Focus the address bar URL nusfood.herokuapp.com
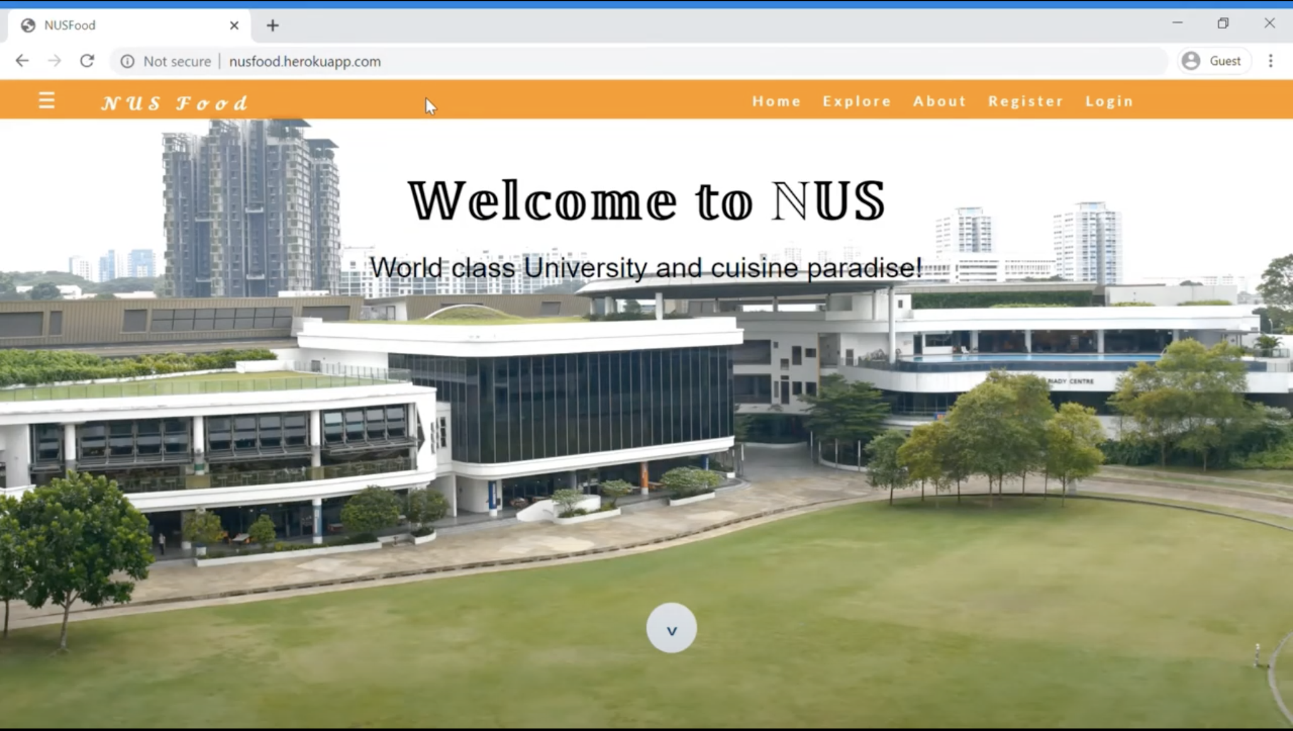1293x731 pixels. [x=305, y=61]
